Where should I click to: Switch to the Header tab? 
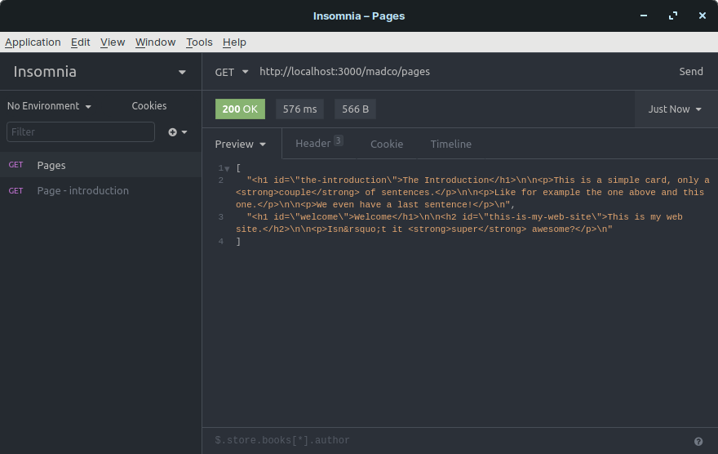coord(319,144)
